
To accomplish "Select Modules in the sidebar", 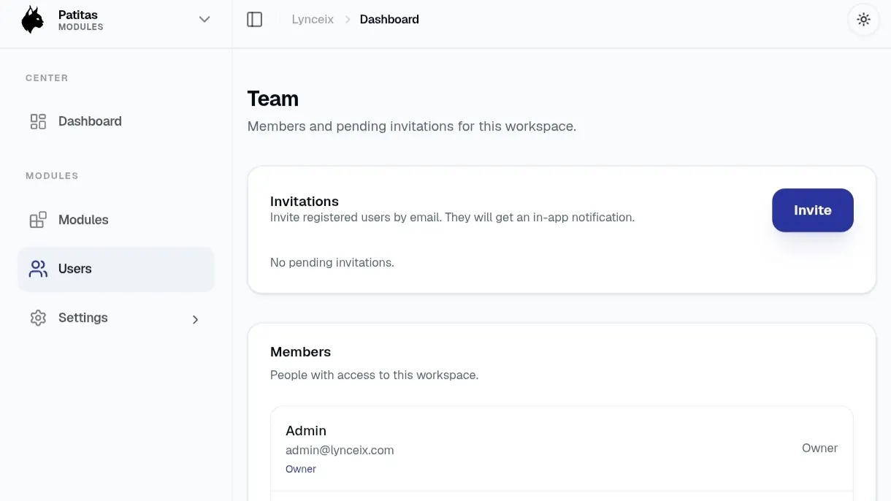I will (116, 220).
